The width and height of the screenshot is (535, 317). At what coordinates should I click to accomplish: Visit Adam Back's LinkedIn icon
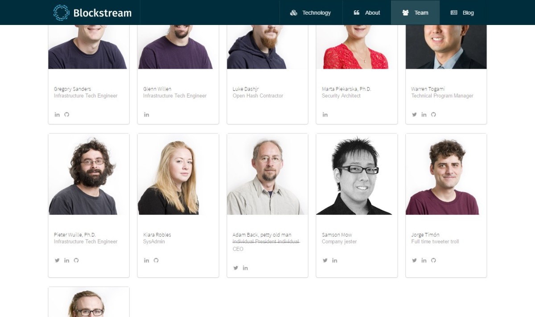pyautogui.click(x=245, y=268)
